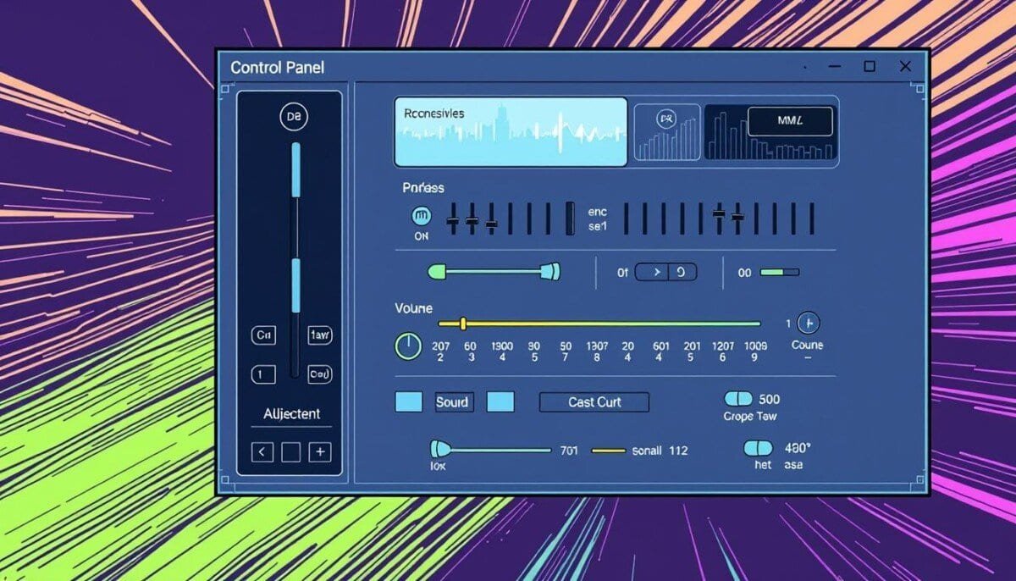Image resolution: width=1016 pixels, height=581 pixels.
Task: Click the light blue square left of Sourd
Action: coord(409,401)
